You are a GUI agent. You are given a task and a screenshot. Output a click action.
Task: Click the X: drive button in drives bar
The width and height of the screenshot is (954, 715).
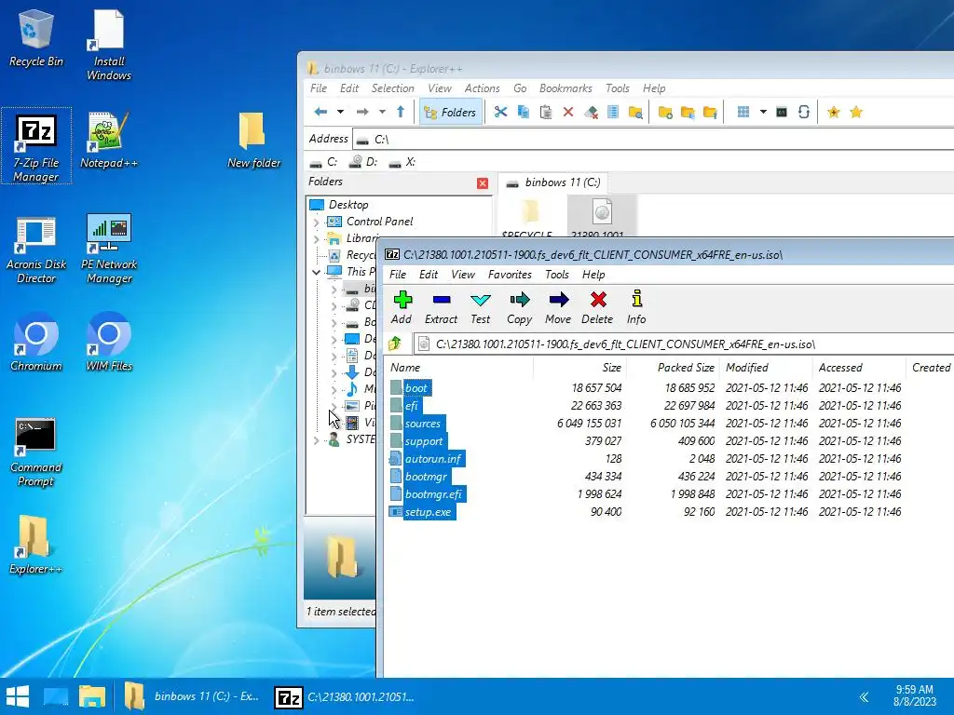402,162
